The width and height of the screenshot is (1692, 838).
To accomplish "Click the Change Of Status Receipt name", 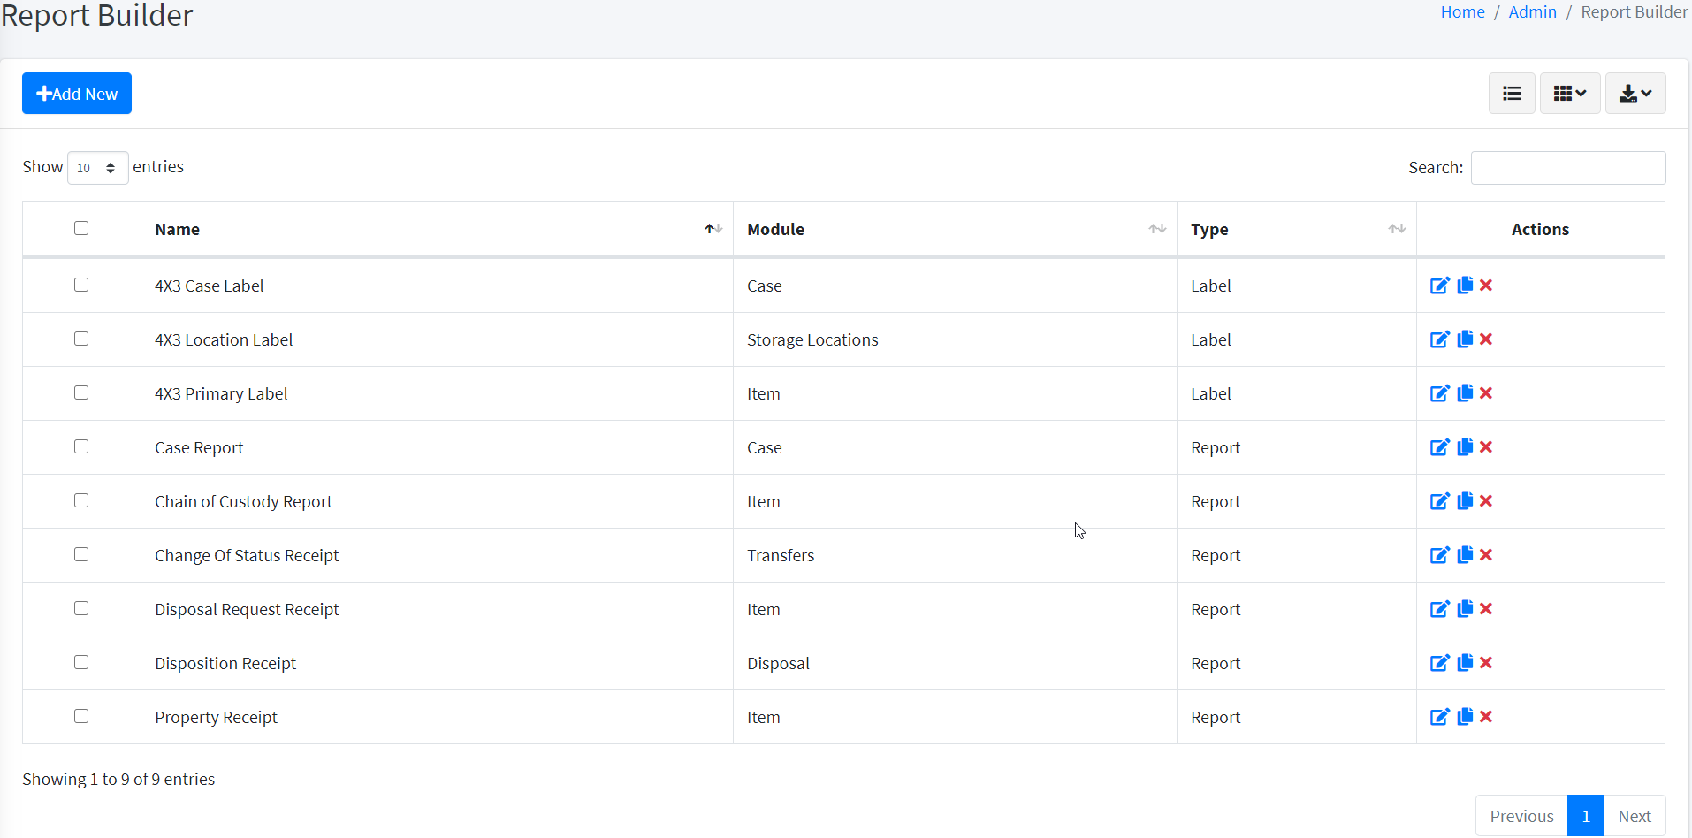I will click(x=247, y=555).
